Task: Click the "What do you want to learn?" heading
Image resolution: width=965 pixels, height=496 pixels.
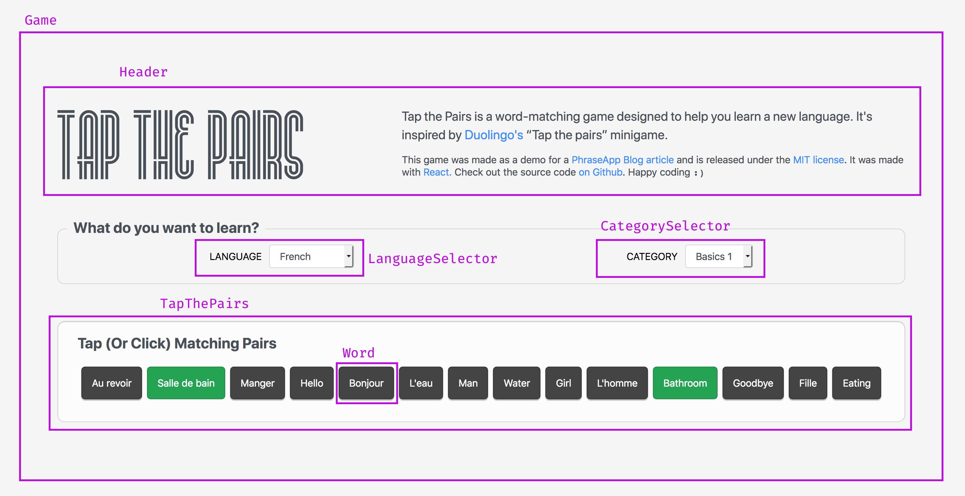Action: pyautogui.click(x=166, y=228)
